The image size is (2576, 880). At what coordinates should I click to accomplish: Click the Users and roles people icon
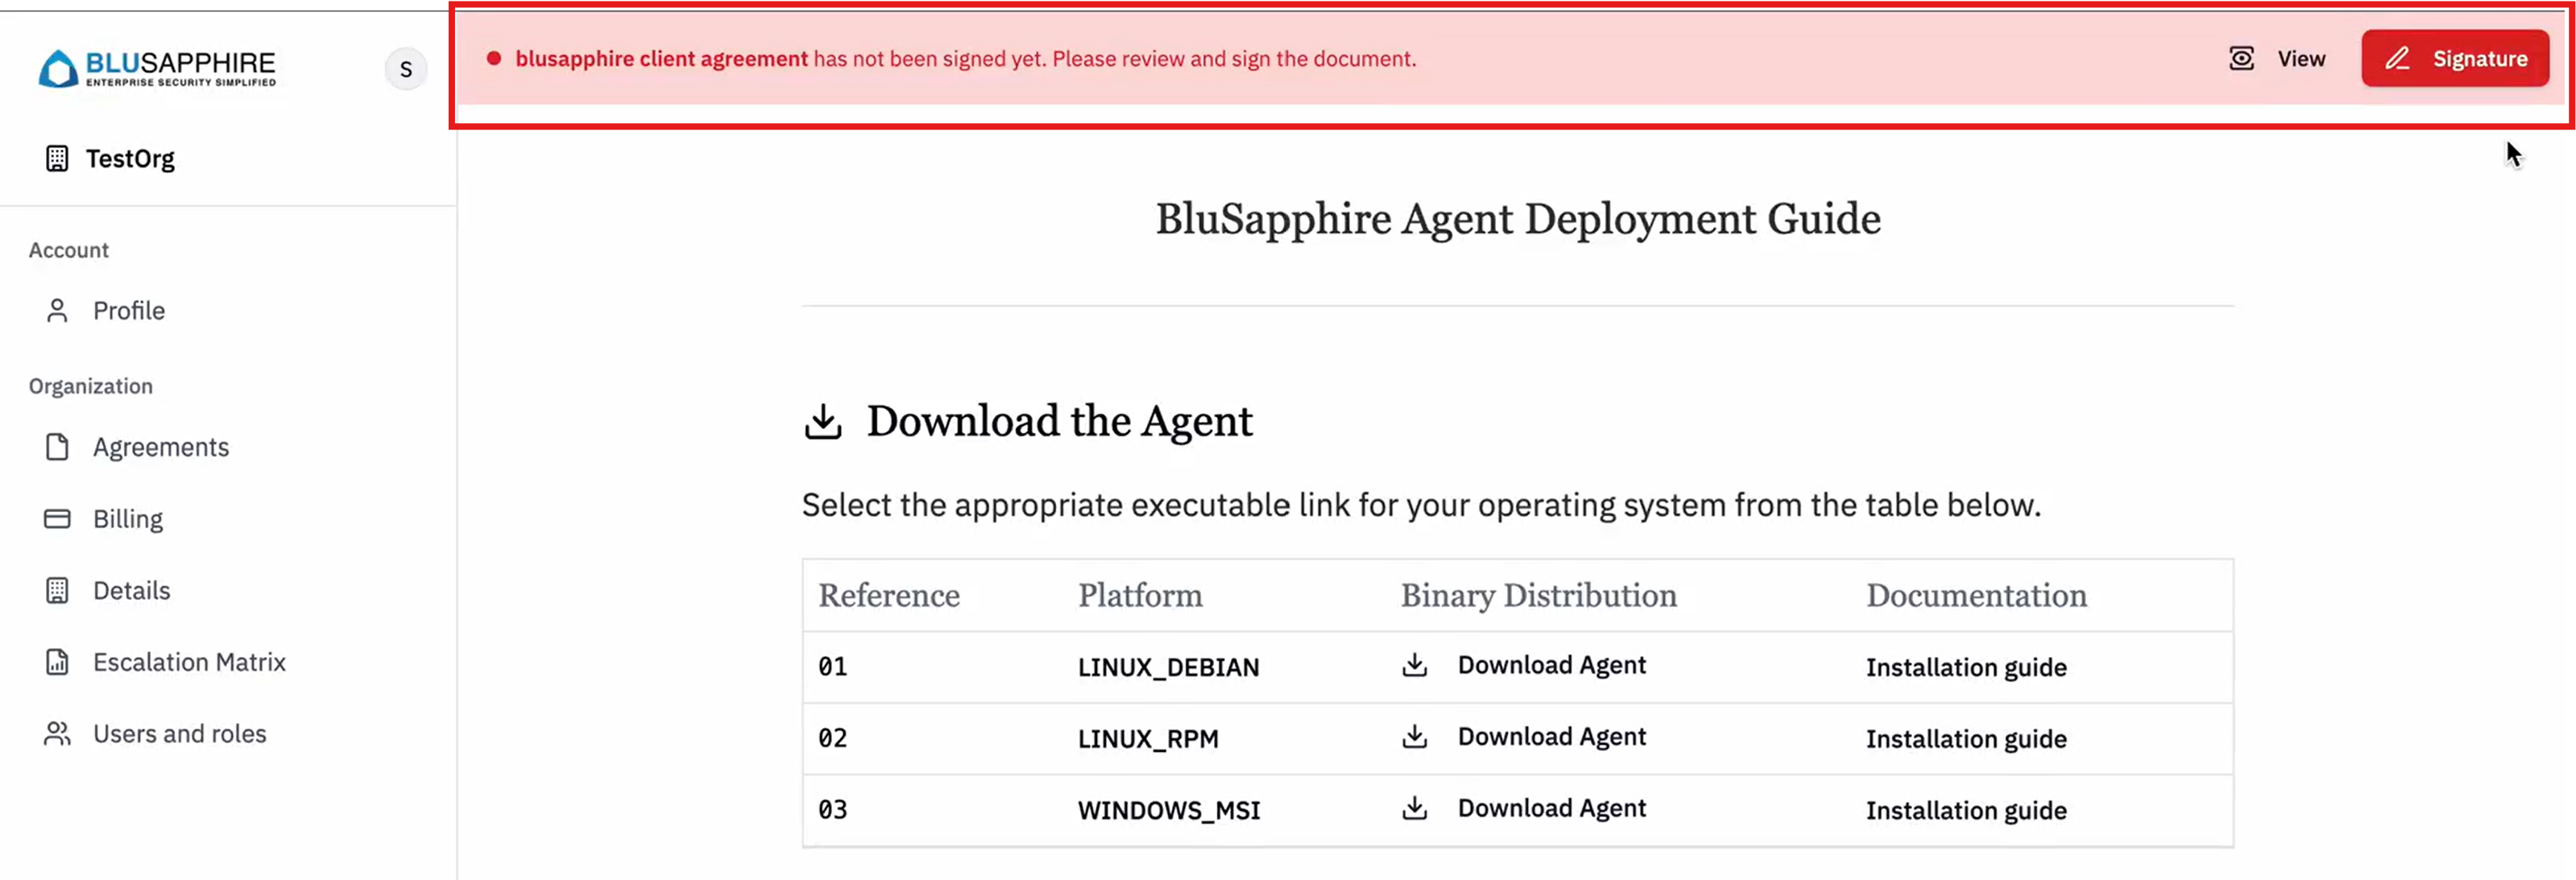57,733
